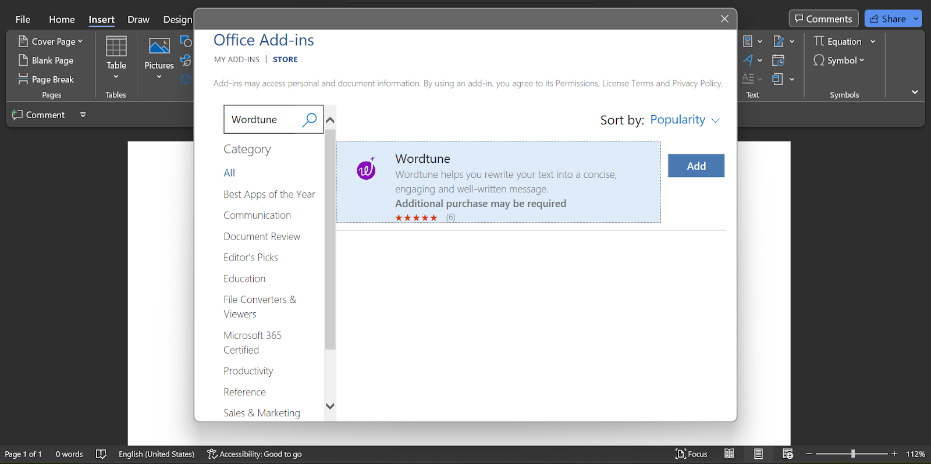Open the Best Apps of the Year category

269,194
